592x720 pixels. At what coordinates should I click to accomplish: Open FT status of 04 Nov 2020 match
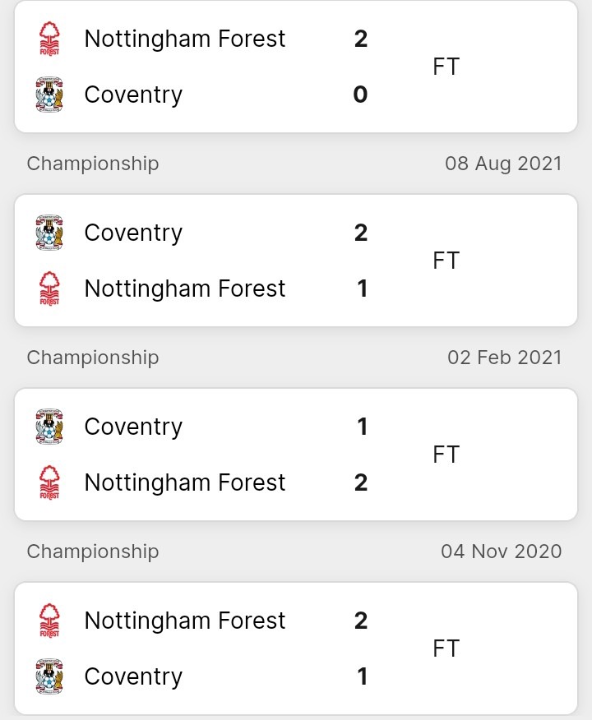coord(446,648)
